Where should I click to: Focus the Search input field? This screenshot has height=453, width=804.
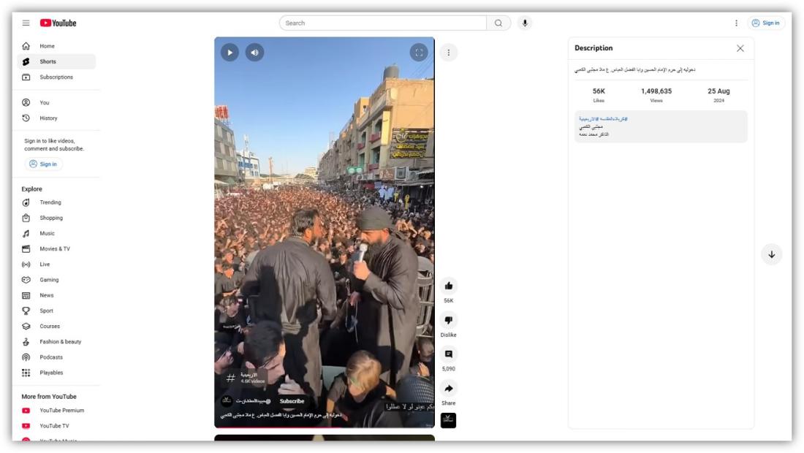point(383,23)
